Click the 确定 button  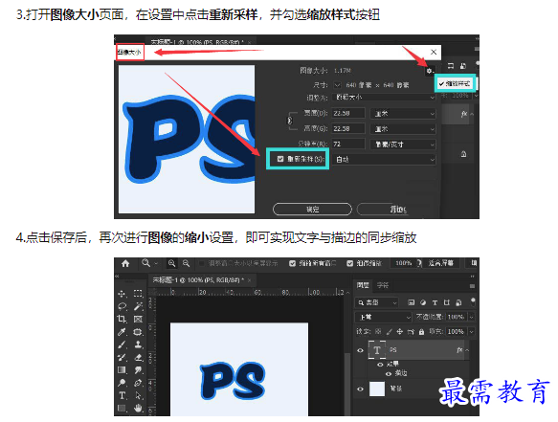tap(312, 210)
